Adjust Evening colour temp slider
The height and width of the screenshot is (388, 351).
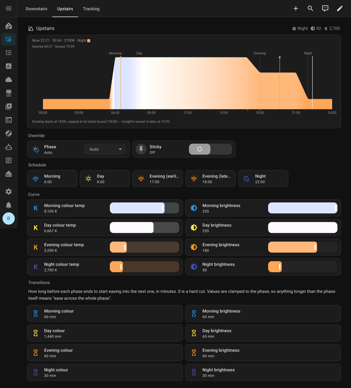[x=144, y=247]
